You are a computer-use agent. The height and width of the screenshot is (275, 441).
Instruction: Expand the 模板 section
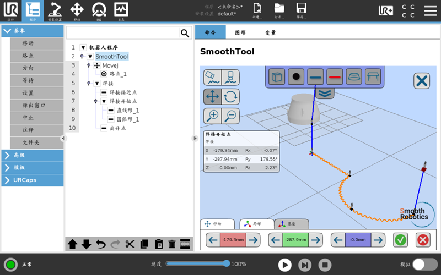[x=33, y=168]
